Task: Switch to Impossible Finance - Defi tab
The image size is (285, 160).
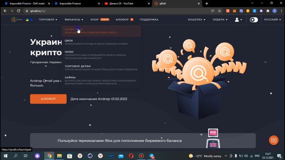Action: click(x=27, y=4)
